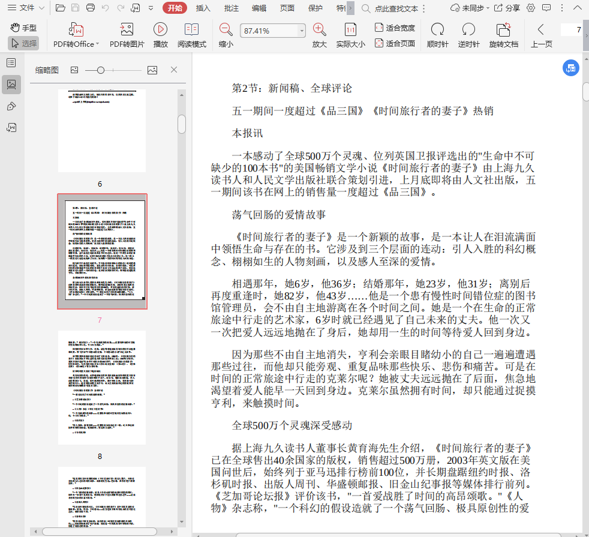
Task: Rotate view 顺时针 clockwise
Action: pyautogui.click(x=438, y=35)
